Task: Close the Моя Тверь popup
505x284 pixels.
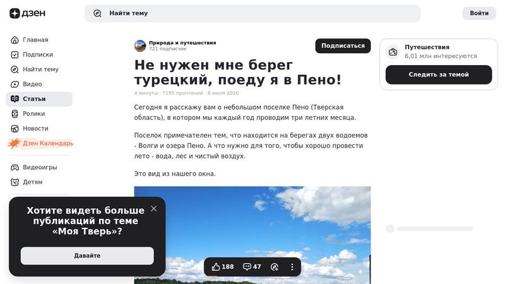Action: coord(153,209)
